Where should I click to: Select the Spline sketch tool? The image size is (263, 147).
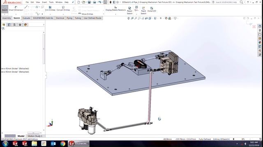click(x=37, y=7)
